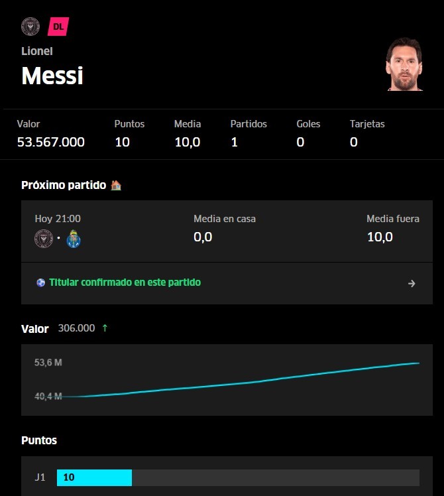Select the Media stat column
The image size is (444, 496).
click(188, 133)
